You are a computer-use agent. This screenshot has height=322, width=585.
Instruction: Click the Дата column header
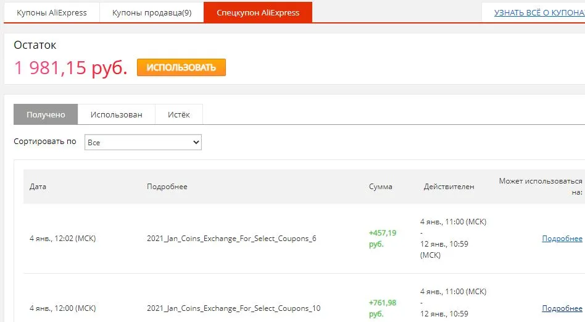(38, 187)
